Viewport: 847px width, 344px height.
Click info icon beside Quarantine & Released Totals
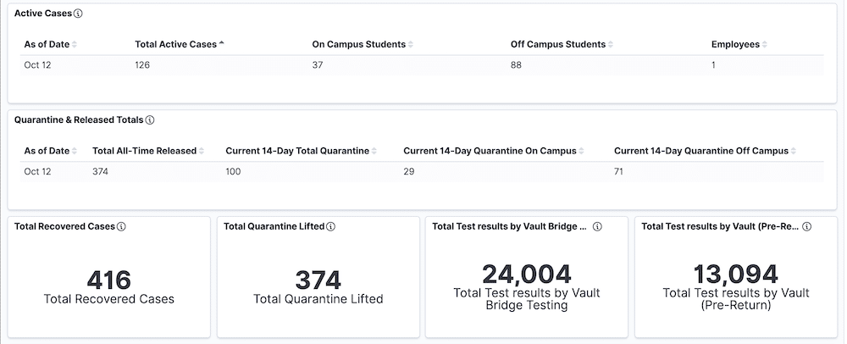[x=150, y=120]
